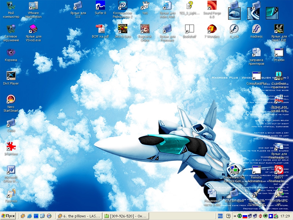The height and width of the screenshot is (220, 293).
Task: Select the Nero StartSmart icon
Action: [11, 104]
